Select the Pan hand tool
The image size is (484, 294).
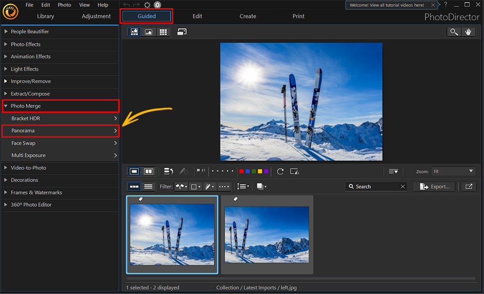(468, 32)
